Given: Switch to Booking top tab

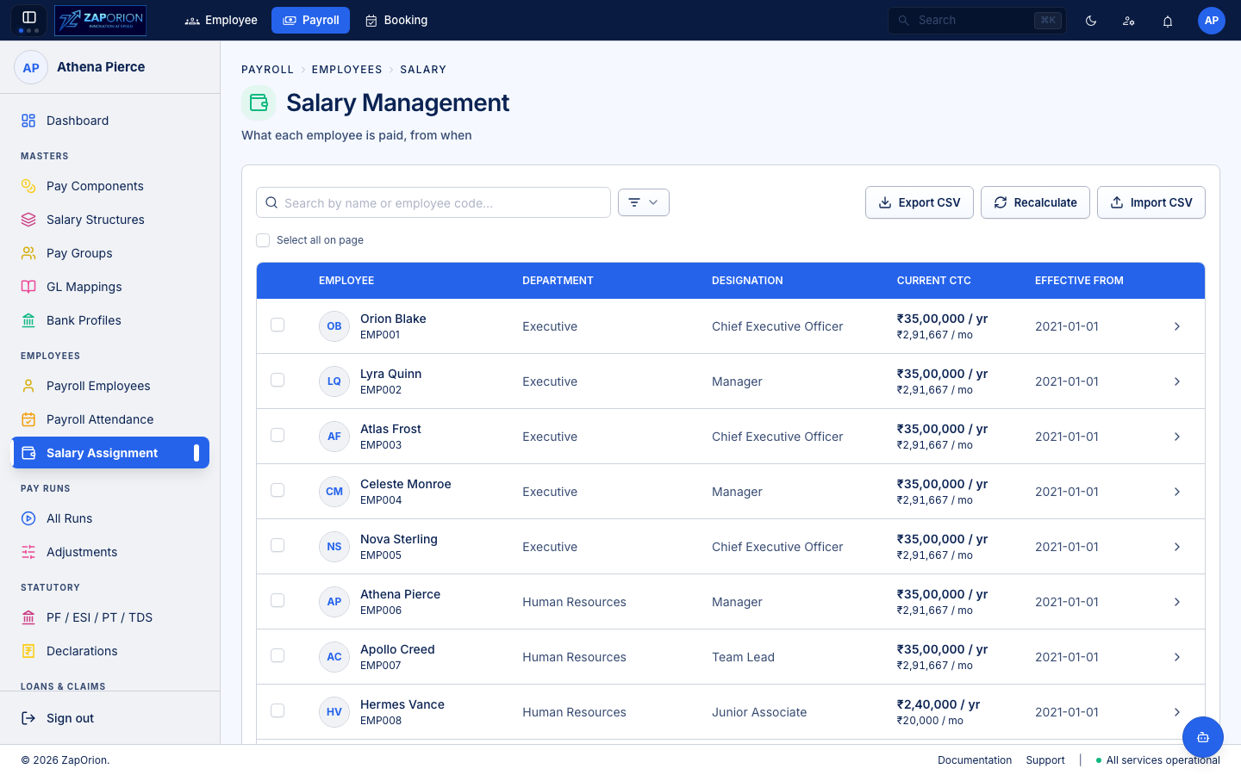Looking at the screenshot, I should (x=396, y=20).
